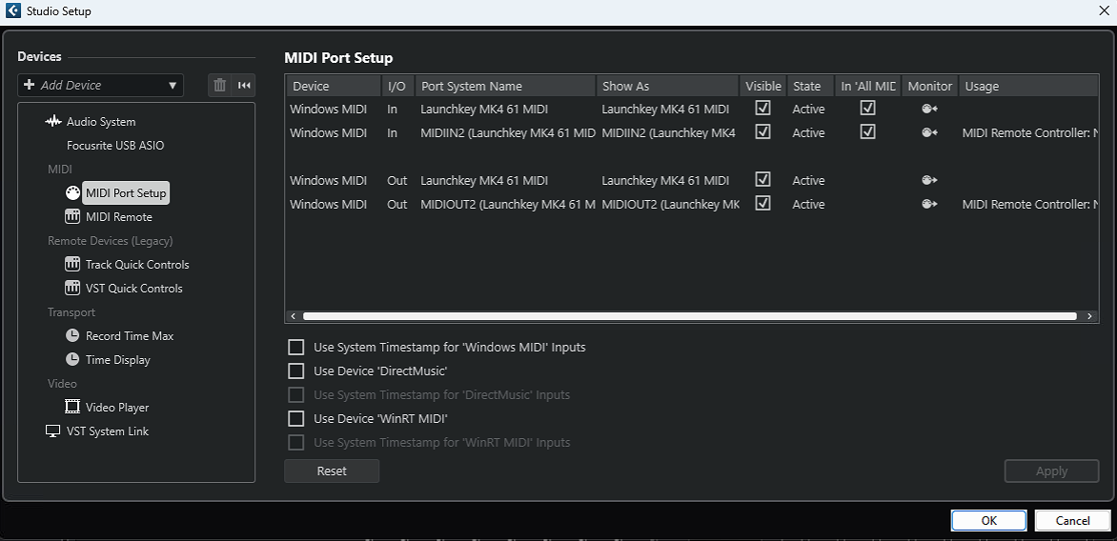
Task: Click the horizontal scrollbar thumb in port table
Action: click(x=690, y=316)
